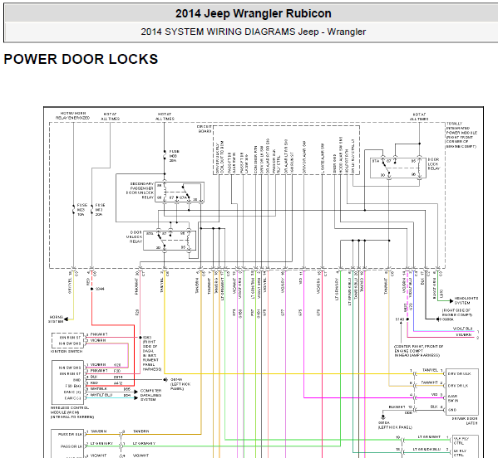Click the 25A fuse symbol under Hot At All Times
The image size is (498, 458).
point(165,155)
